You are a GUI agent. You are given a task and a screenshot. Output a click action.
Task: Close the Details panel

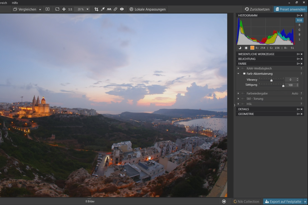point(302,109)
